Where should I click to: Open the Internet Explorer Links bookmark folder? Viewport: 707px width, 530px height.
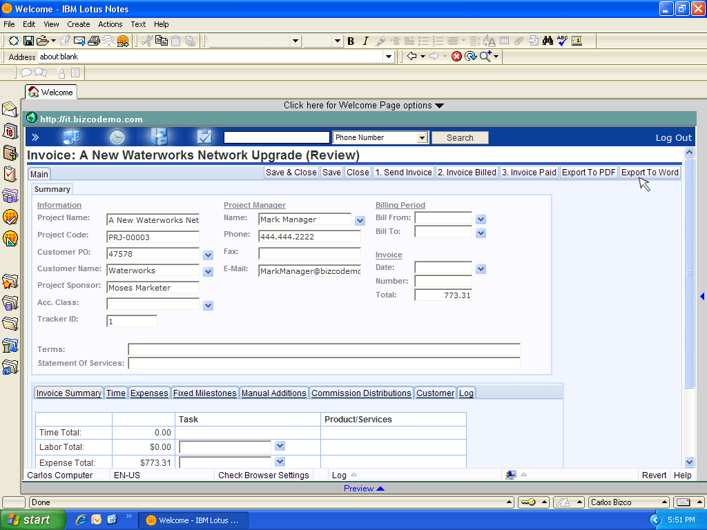[10, 367]
